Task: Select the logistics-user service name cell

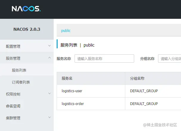Action: (91, 91)
